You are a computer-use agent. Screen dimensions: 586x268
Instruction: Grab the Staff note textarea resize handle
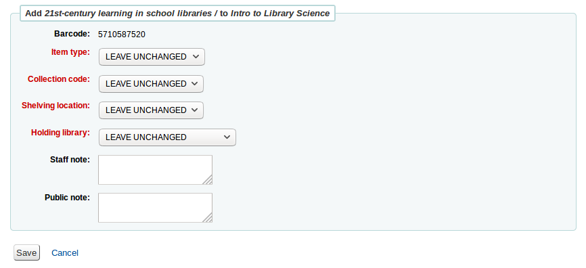(208, 180)
